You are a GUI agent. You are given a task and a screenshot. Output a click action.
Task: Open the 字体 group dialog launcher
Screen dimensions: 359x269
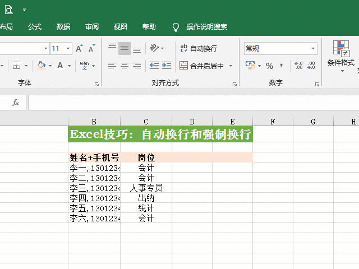click(97, 85)
